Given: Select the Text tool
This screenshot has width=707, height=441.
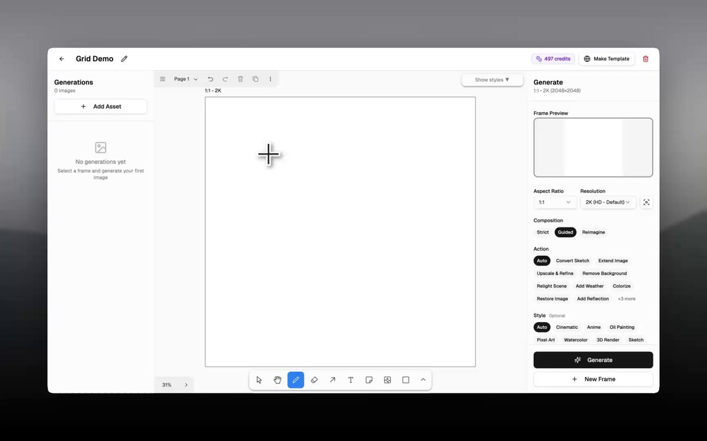Looking at the screenshot, I should (x=351, y=380).
